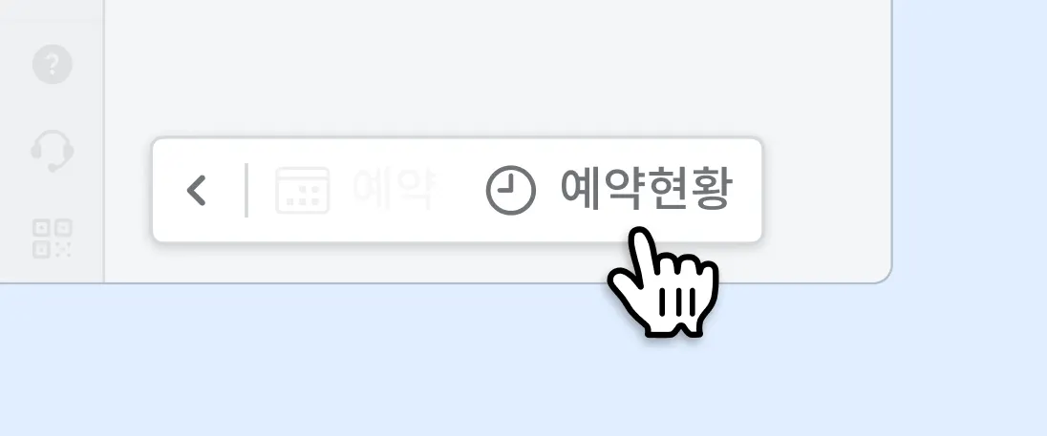Show the QR scanner from the left sidebar
Image resolution: width=1047 pixels, height=436 pixels.
(53, 239)
